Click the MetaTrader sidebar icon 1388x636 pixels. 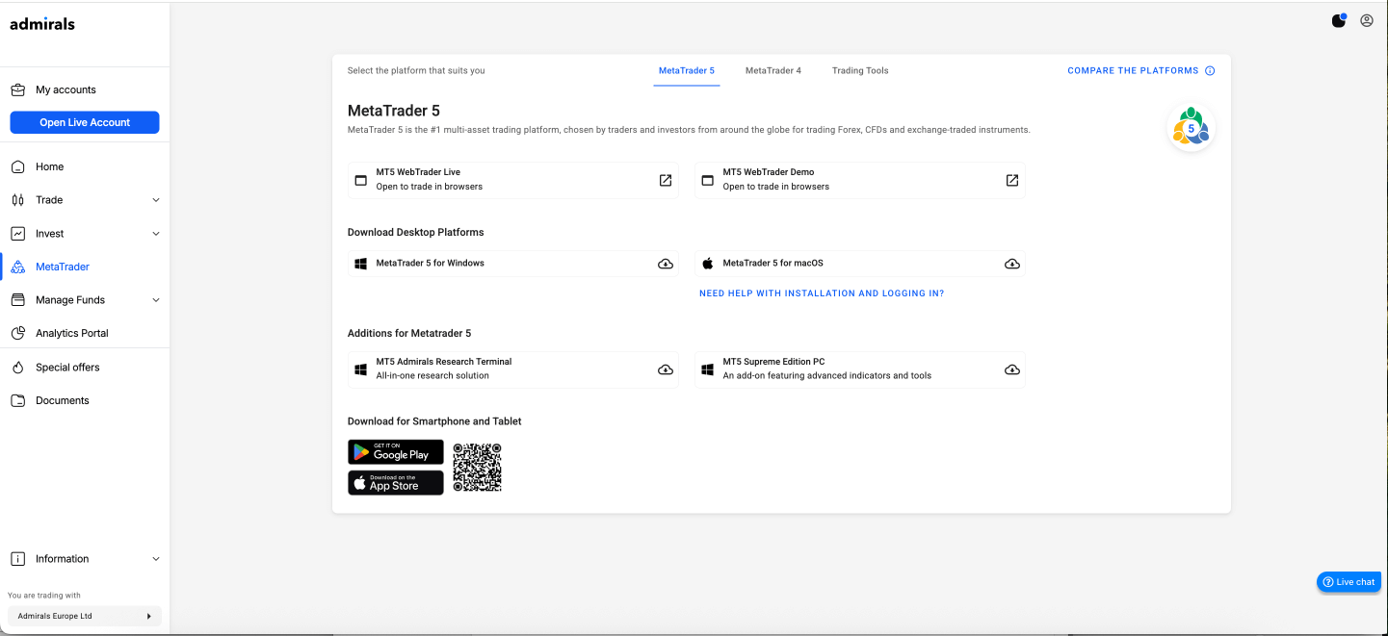point(17,267)
